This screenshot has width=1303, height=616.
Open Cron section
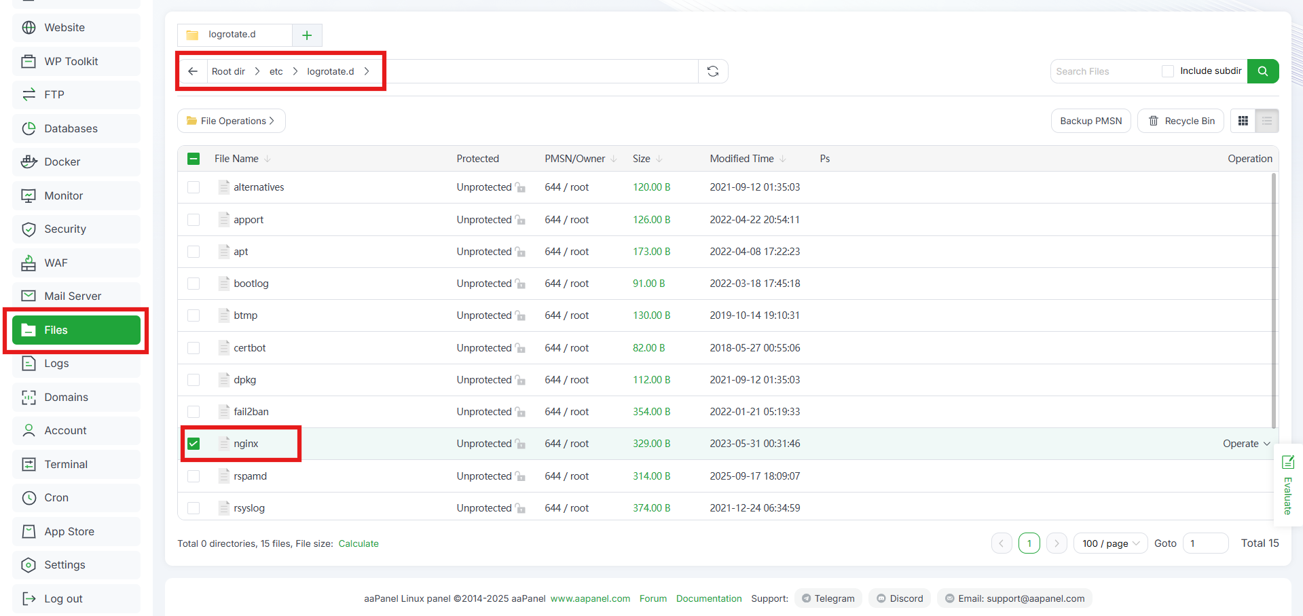pos(76,498)
